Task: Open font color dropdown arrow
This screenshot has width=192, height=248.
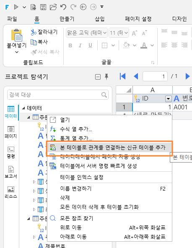Action: pos(152,46)
